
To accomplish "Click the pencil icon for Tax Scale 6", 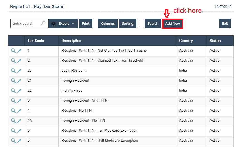I will (x=19, y=141).
